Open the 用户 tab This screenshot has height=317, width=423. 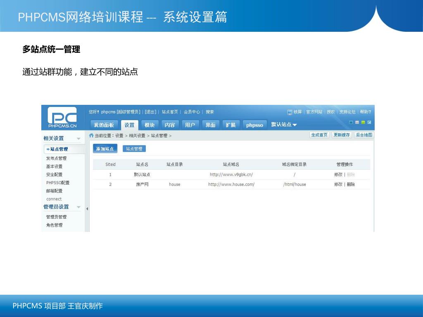pos(190,125)
